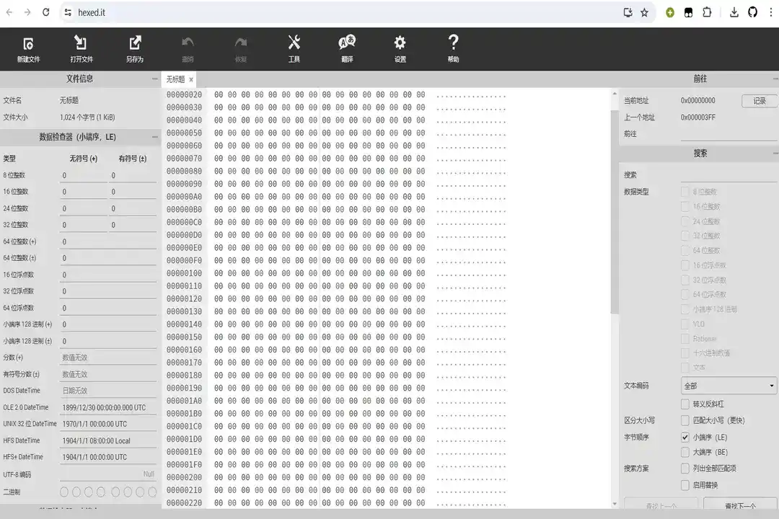779x519 pixels.
Task: Open a file with 打开文件 icon
Action: (82, 48)
